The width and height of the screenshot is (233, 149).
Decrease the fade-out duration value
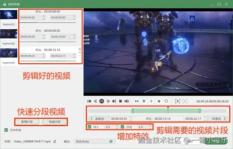pos(150,128)
